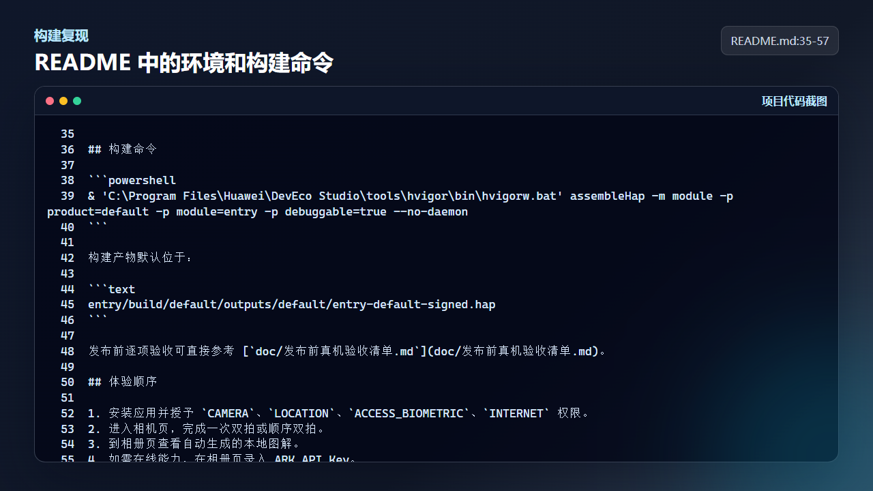Click line number 43

click(x=68, y=274)
